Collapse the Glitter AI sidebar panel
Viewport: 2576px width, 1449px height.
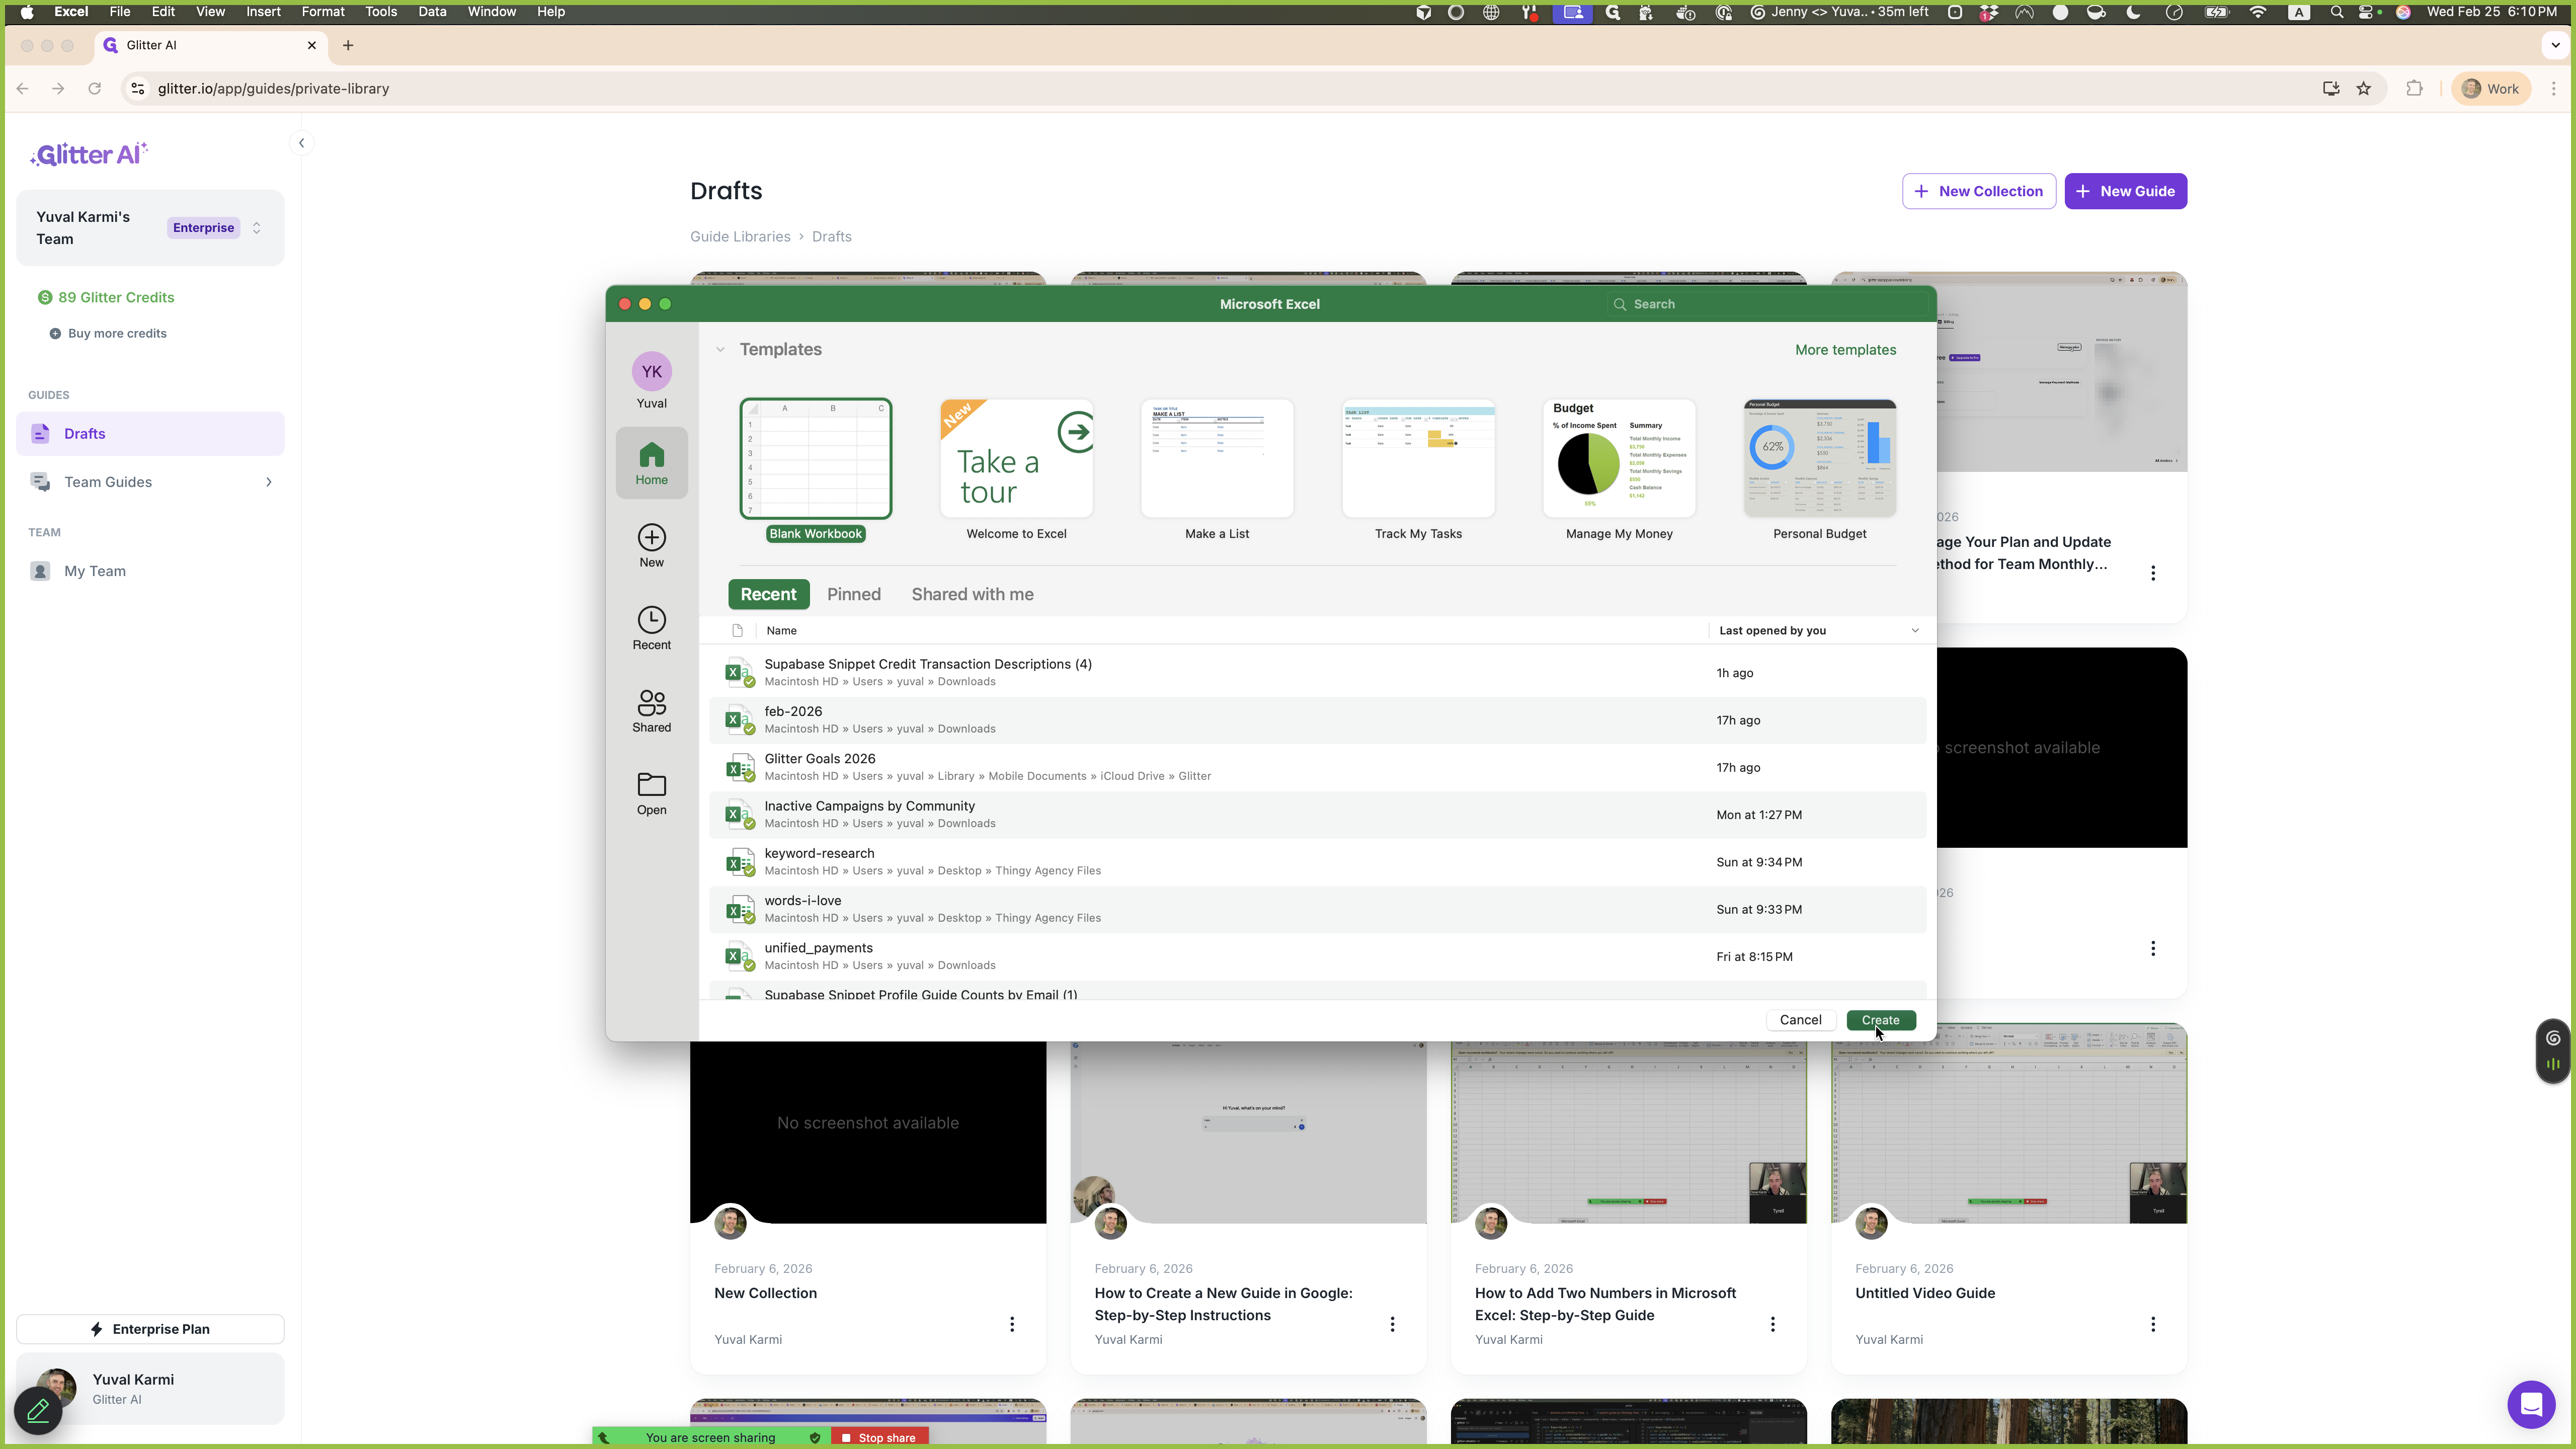coord(301,143)
